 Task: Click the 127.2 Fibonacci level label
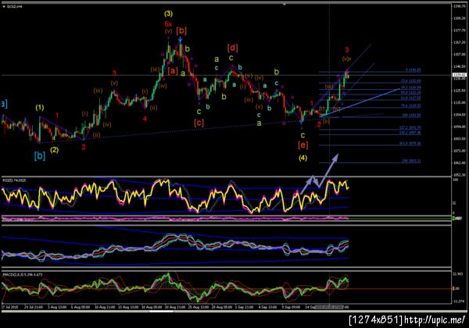click(410, 127)
